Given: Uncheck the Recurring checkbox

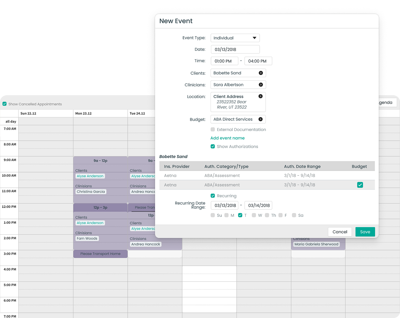Looking at the screenshot, I should 213,196.
